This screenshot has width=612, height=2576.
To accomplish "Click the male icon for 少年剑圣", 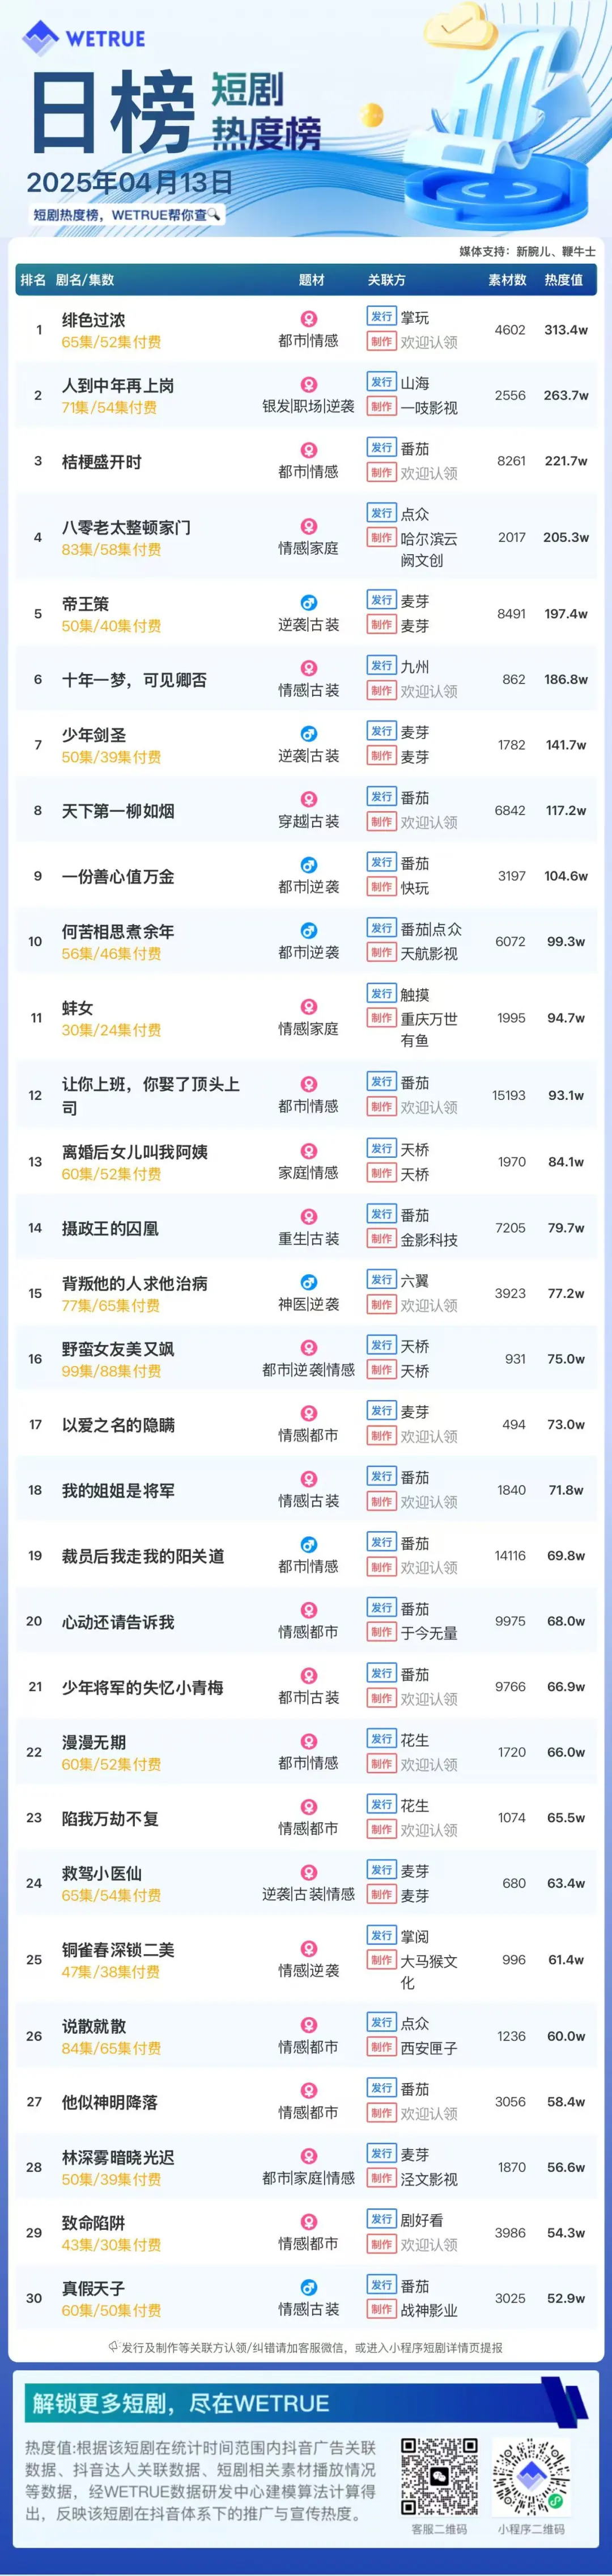I will (x=308, y=733).
